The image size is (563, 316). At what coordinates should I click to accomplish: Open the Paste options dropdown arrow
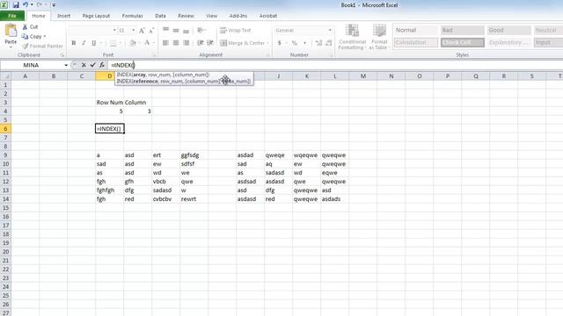click(11, 47)
